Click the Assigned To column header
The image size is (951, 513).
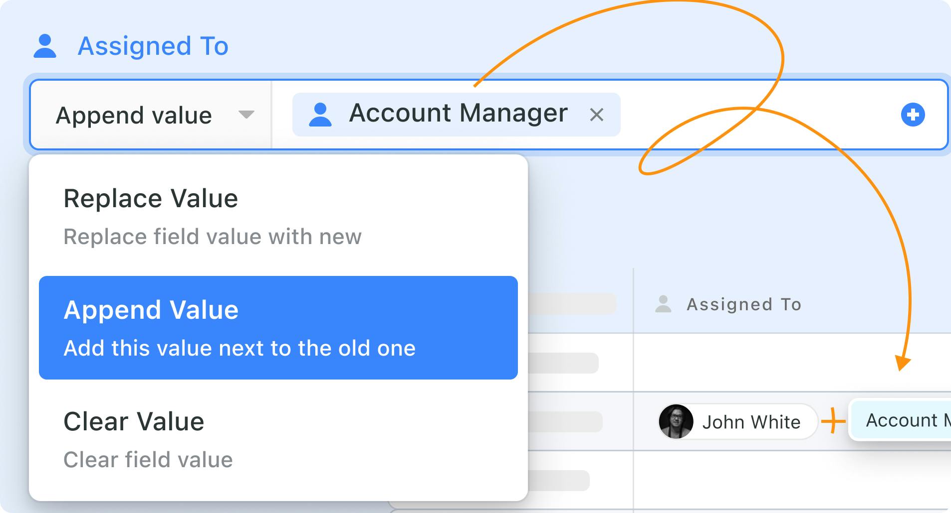[743, 304]
